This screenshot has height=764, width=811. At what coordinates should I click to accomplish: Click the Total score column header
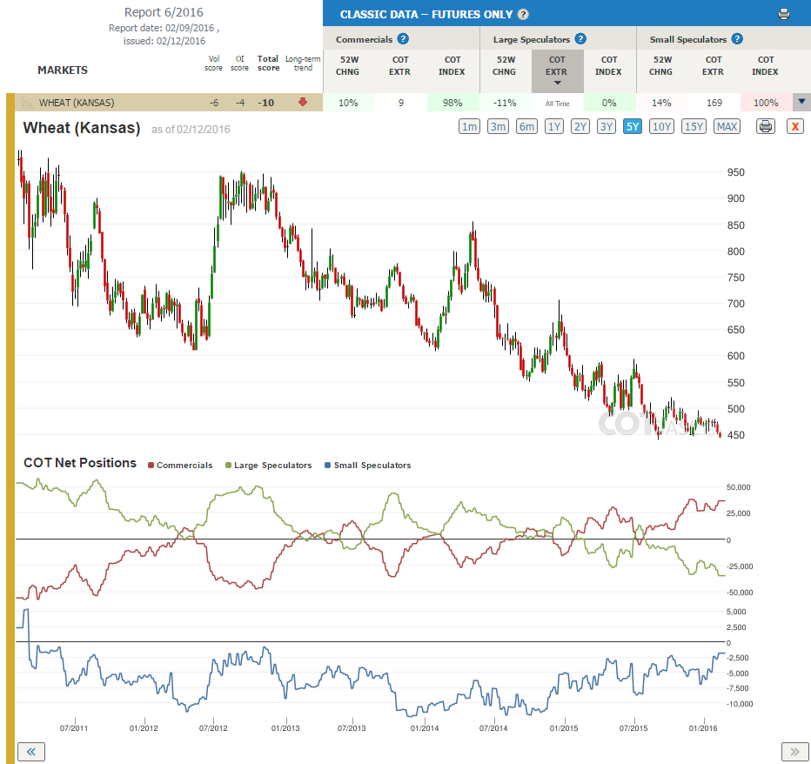(x=268, y=64)
